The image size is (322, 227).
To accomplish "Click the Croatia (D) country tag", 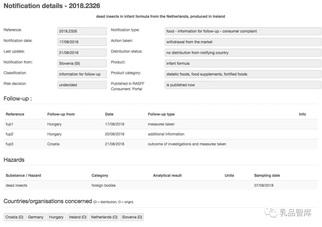I will click(14, 217).
